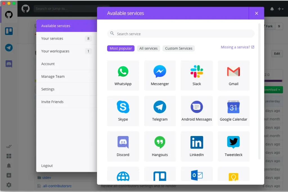Toggle notifications bell in sidebar
Image resolution: width=288 pixels, height=192 pixels.
tap(9, 166)
